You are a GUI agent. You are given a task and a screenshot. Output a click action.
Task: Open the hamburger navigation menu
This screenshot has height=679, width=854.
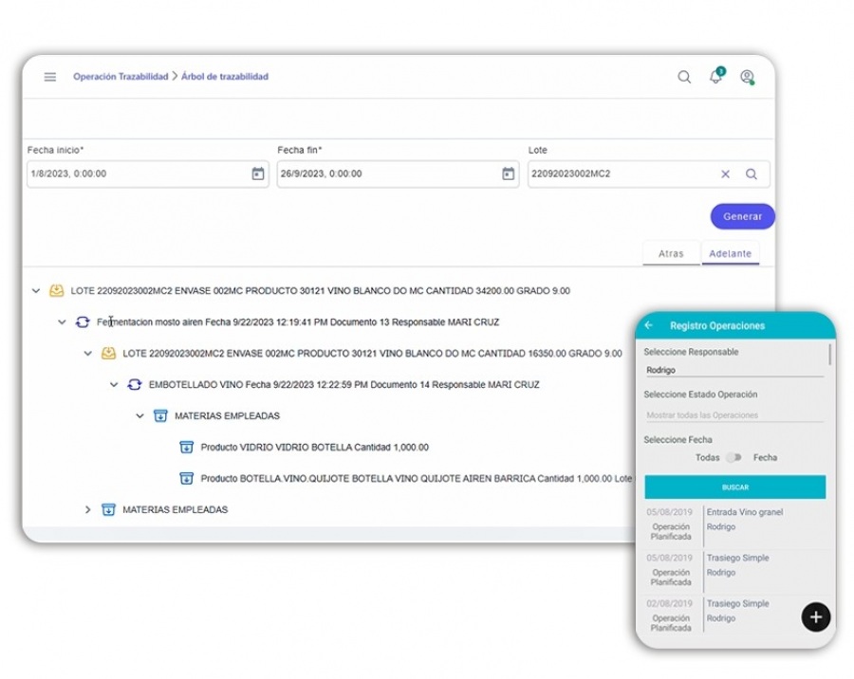click(50, 77)
